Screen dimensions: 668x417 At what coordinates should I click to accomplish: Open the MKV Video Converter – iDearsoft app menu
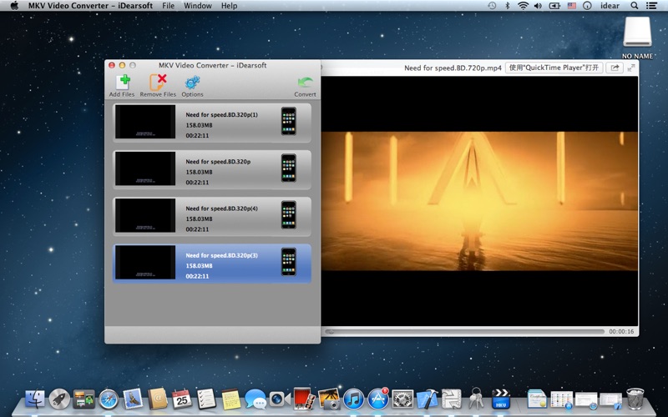click(x=90, y=6)
